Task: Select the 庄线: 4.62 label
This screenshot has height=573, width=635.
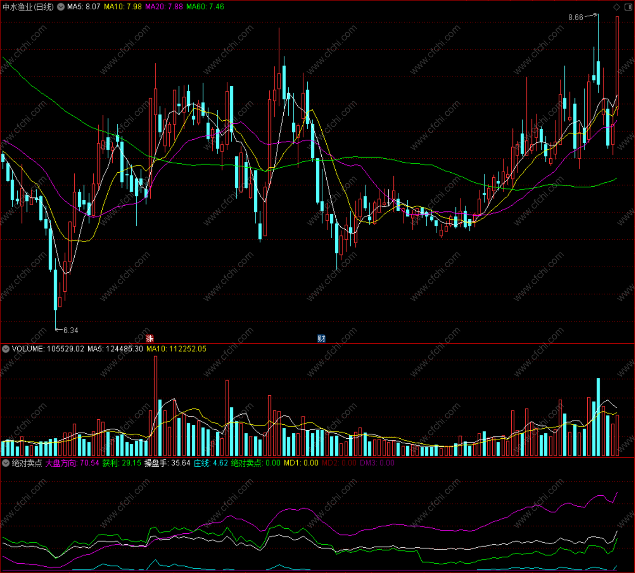Action: 211,463
